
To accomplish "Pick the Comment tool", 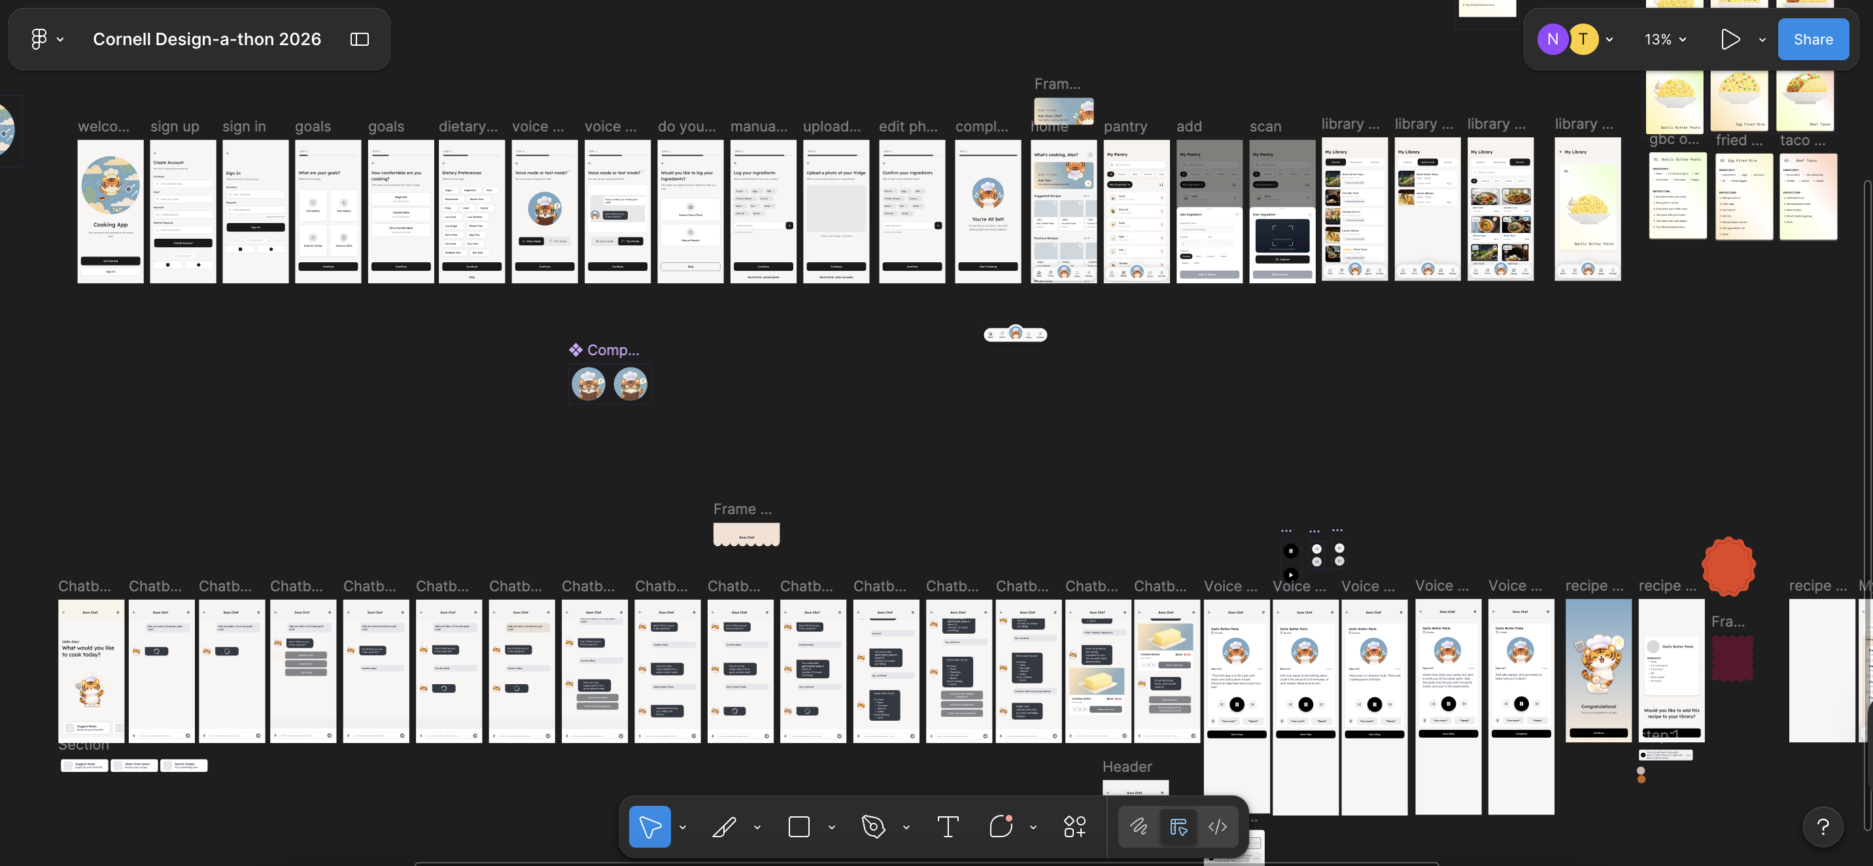I will [1001, 827].
